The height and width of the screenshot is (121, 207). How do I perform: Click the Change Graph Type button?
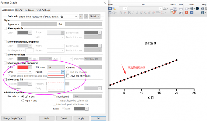pos(14,118)
